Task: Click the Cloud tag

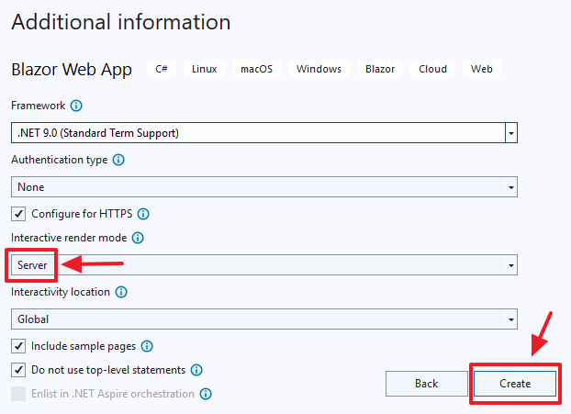Action: coord(432,69)
